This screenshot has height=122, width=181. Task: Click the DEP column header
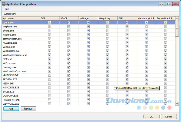click(50, 18)
